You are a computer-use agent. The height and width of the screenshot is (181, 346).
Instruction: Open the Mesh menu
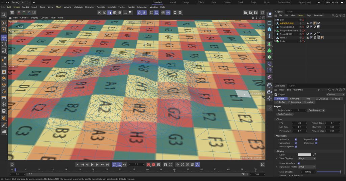pyautogui.click(x=58, y=7)
